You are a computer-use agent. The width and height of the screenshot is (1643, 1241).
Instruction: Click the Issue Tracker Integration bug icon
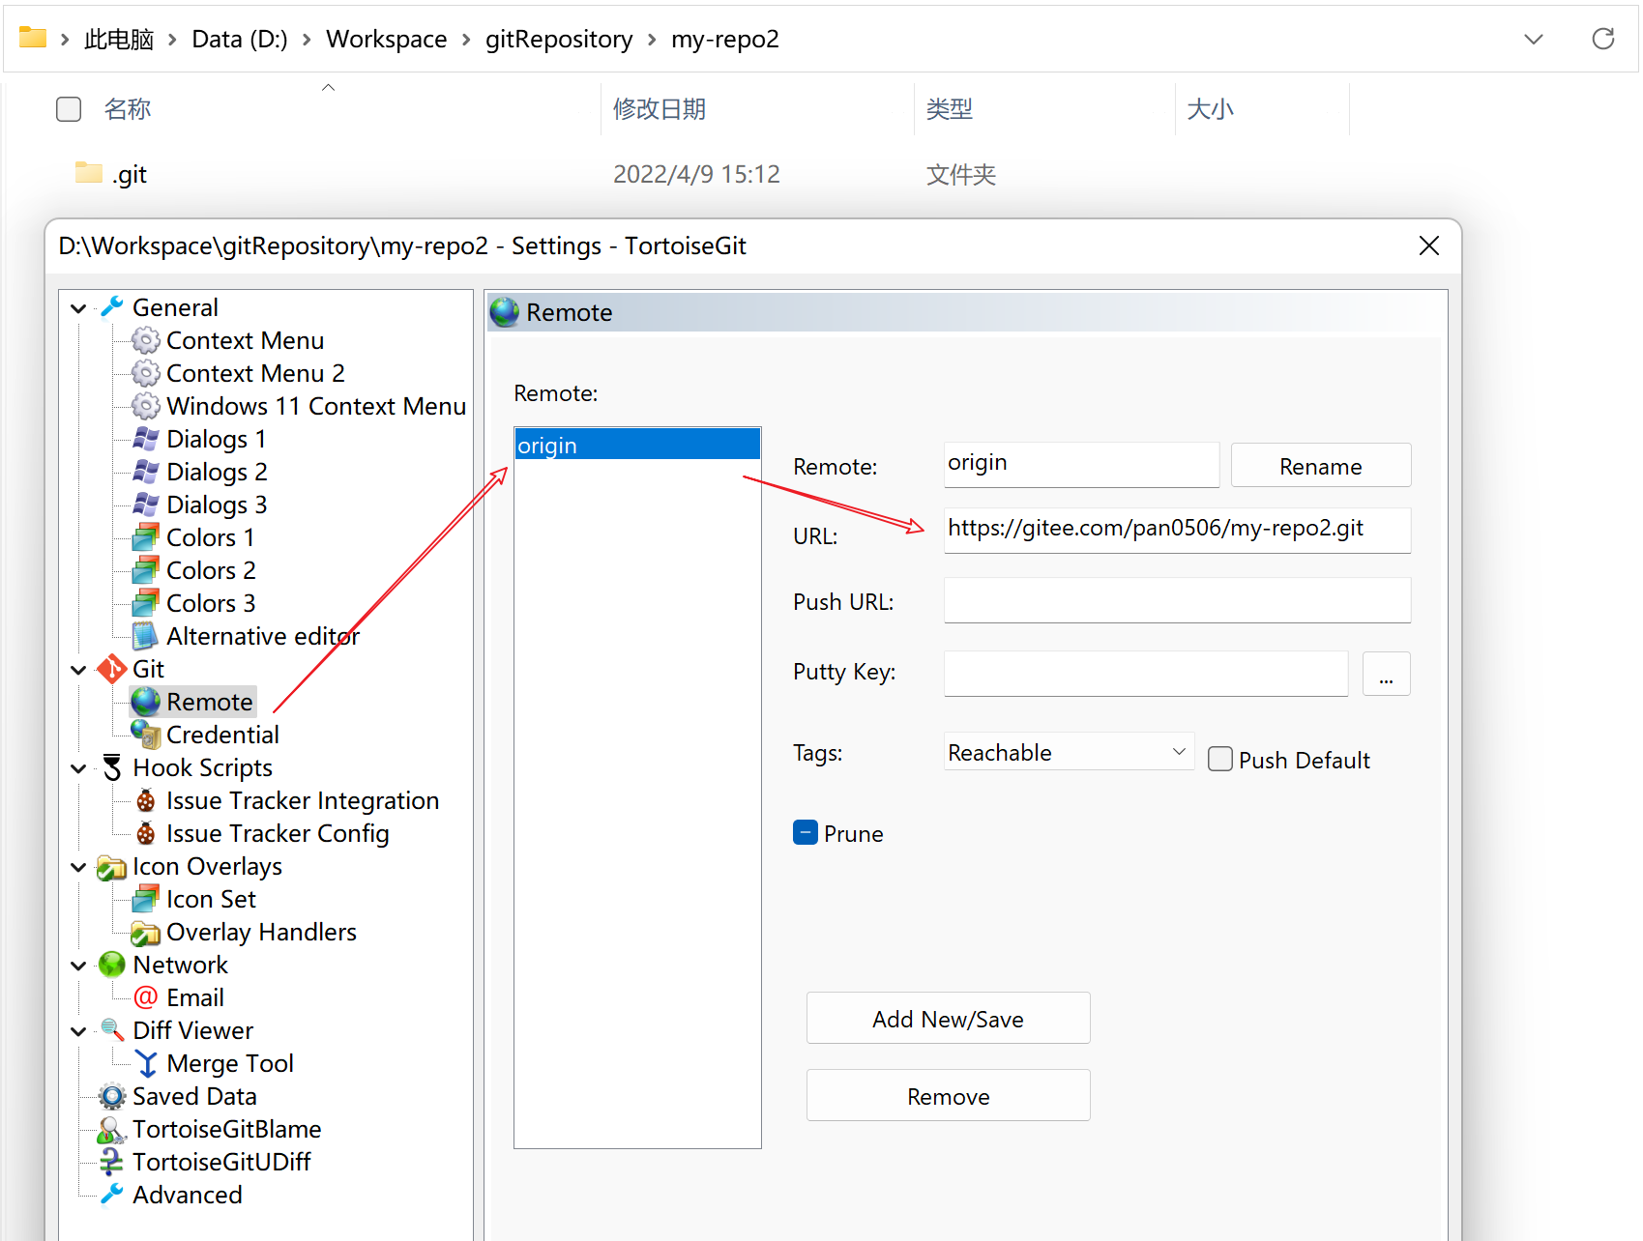click(145, 800)
